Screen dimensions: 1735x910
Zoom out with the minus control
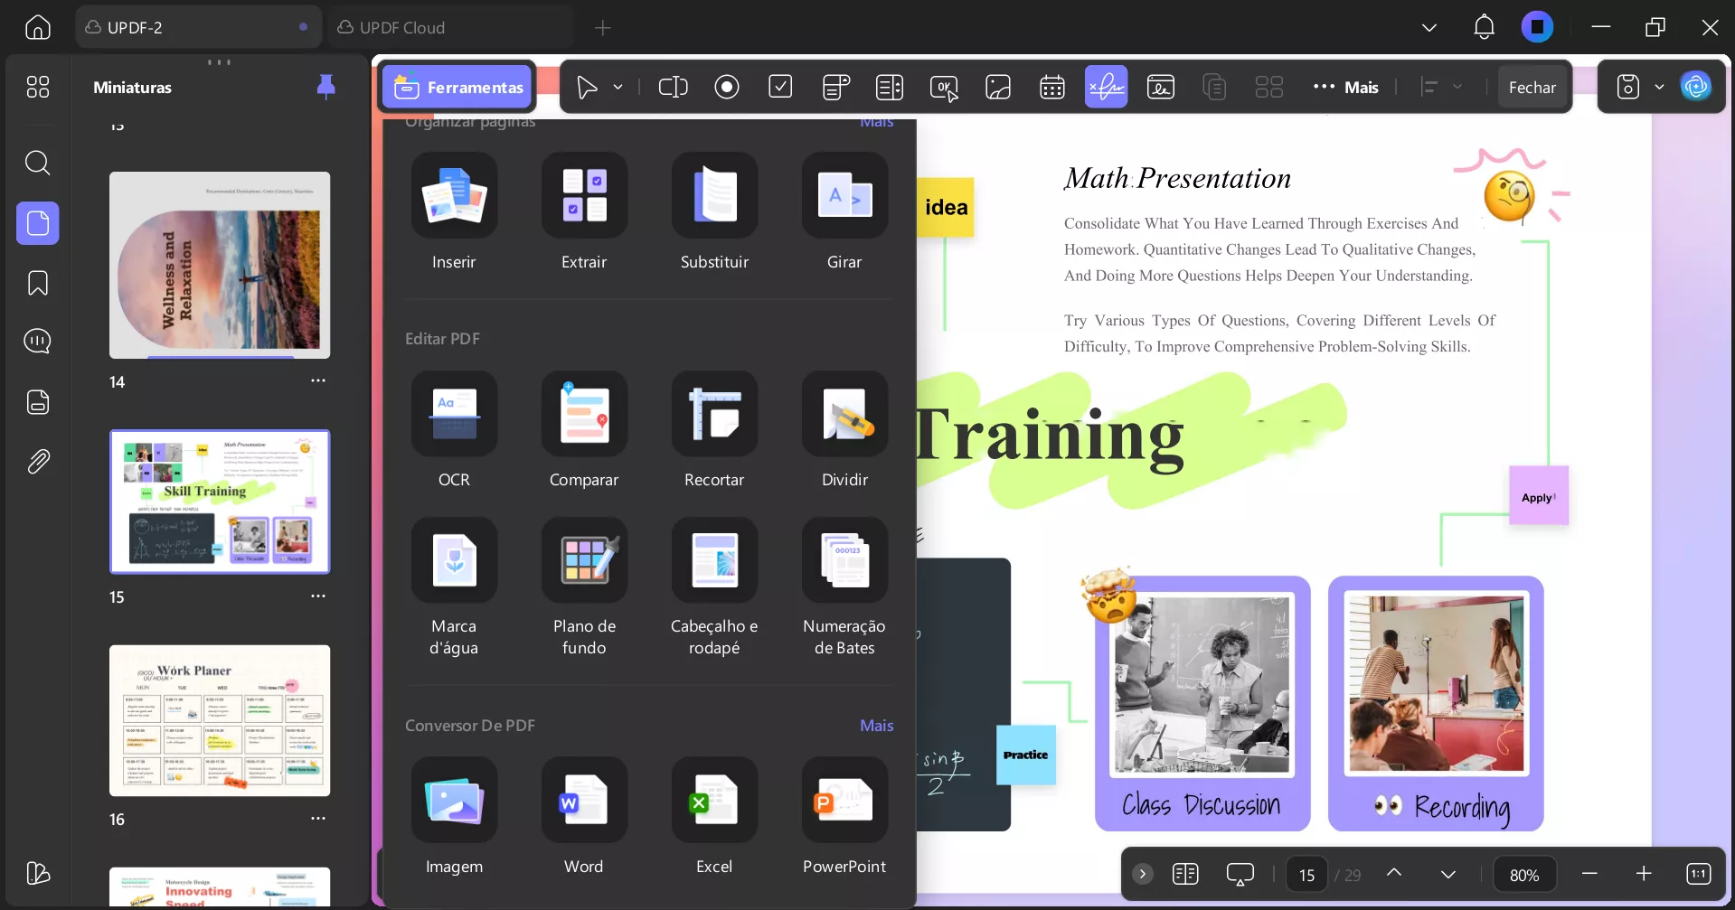point(1589,874)
